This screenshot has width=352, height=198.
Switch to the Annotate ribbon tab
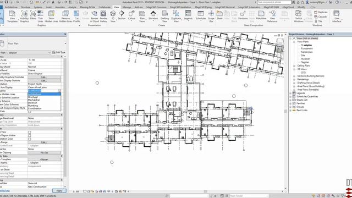tap(60, 7)
